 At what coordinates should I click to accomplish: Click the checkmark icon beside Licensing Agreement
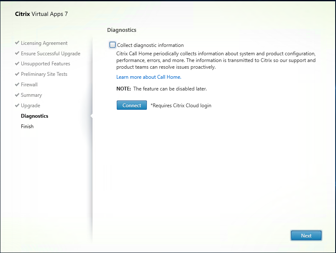click(x=17, y=43)
